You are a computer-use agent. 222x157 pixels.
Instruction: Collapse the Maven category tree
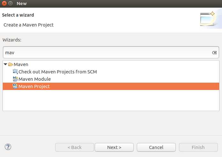(5, 64)
